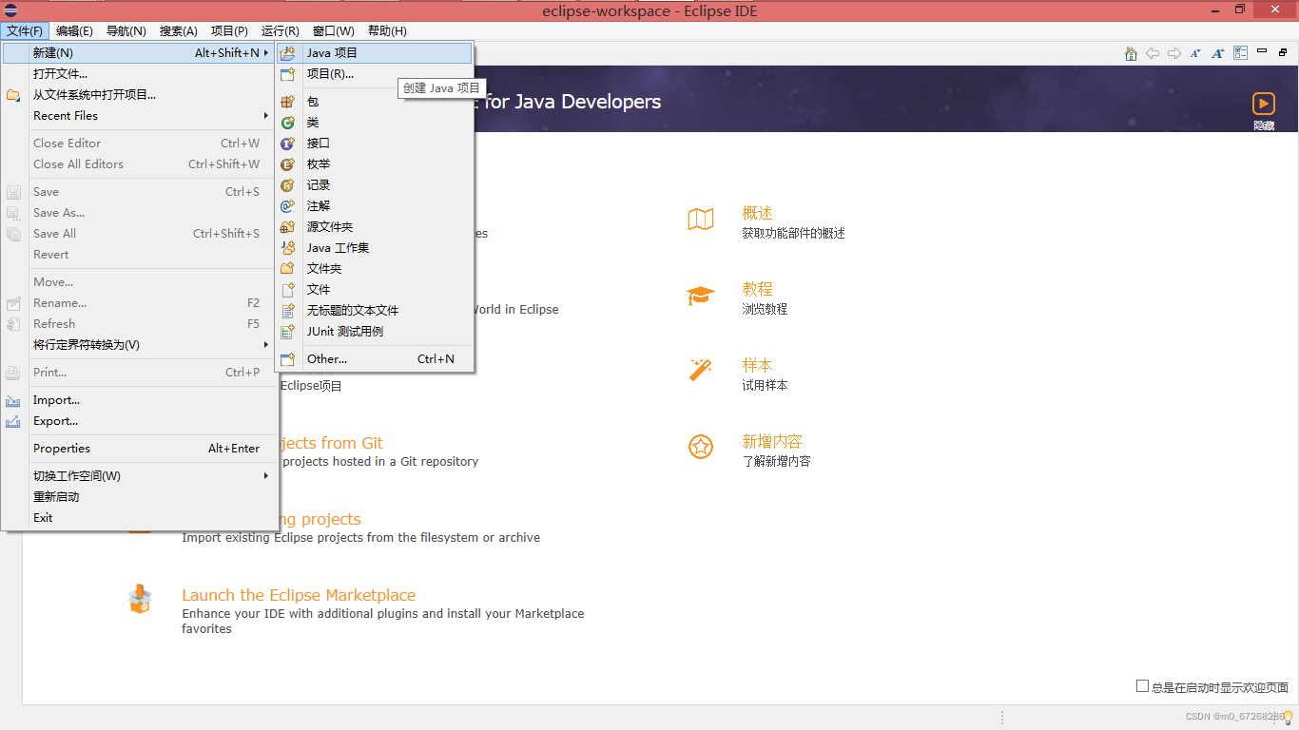Click the back arrow in welcome toolbar
The image size is (1299, 730).
(1153, 53)
